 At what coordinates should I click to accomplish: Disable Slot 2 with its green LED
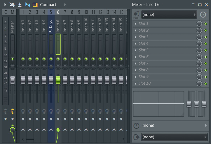(206, 30)
